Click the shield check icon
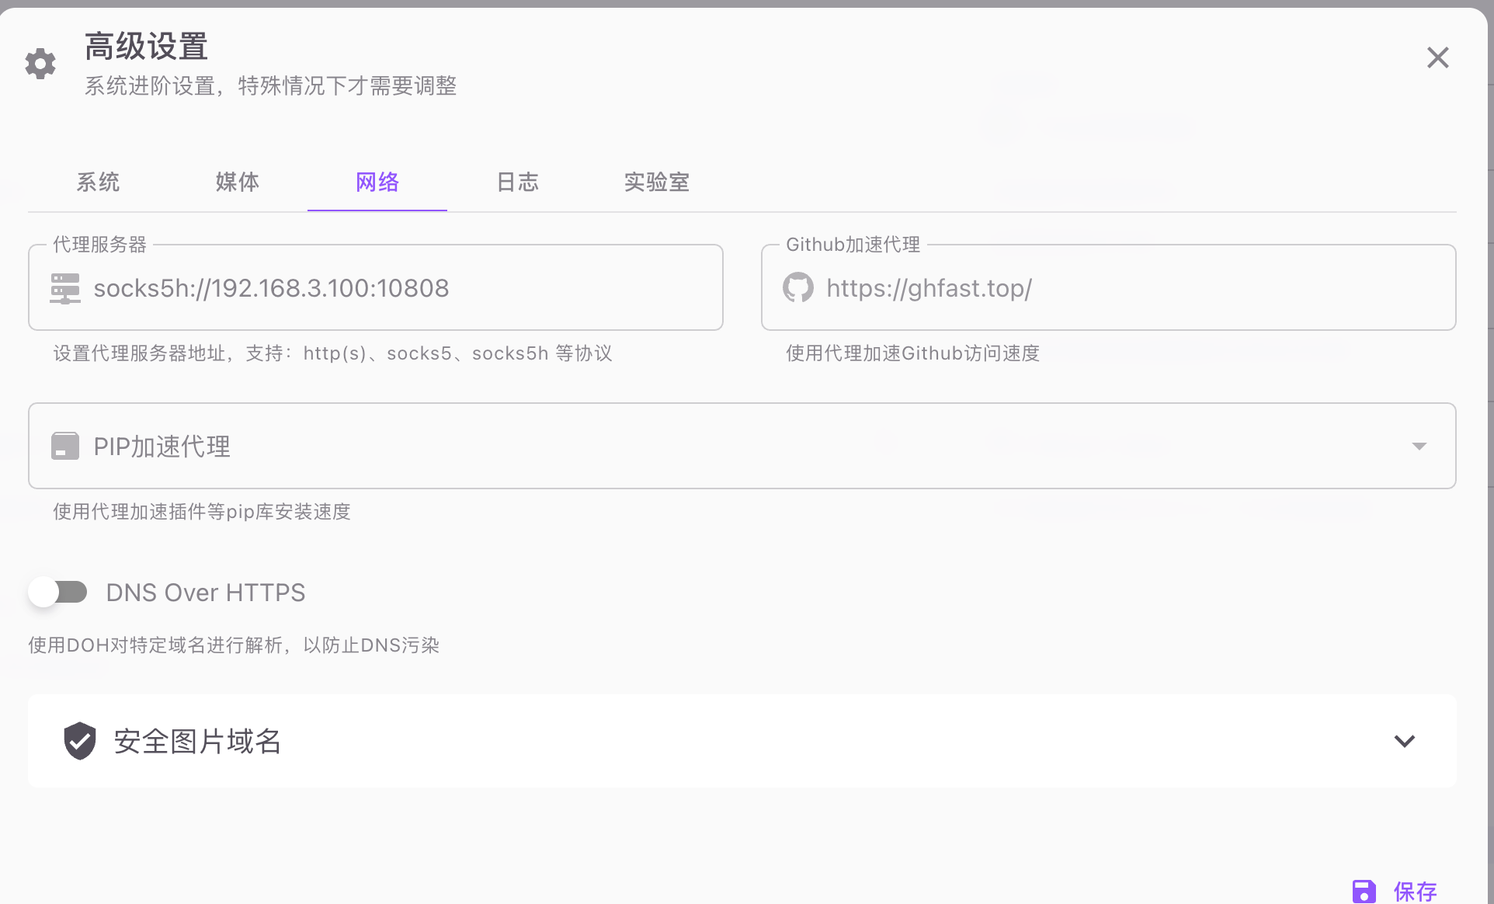This screenshot has height=904, width=1494. (x=79, y=741)
